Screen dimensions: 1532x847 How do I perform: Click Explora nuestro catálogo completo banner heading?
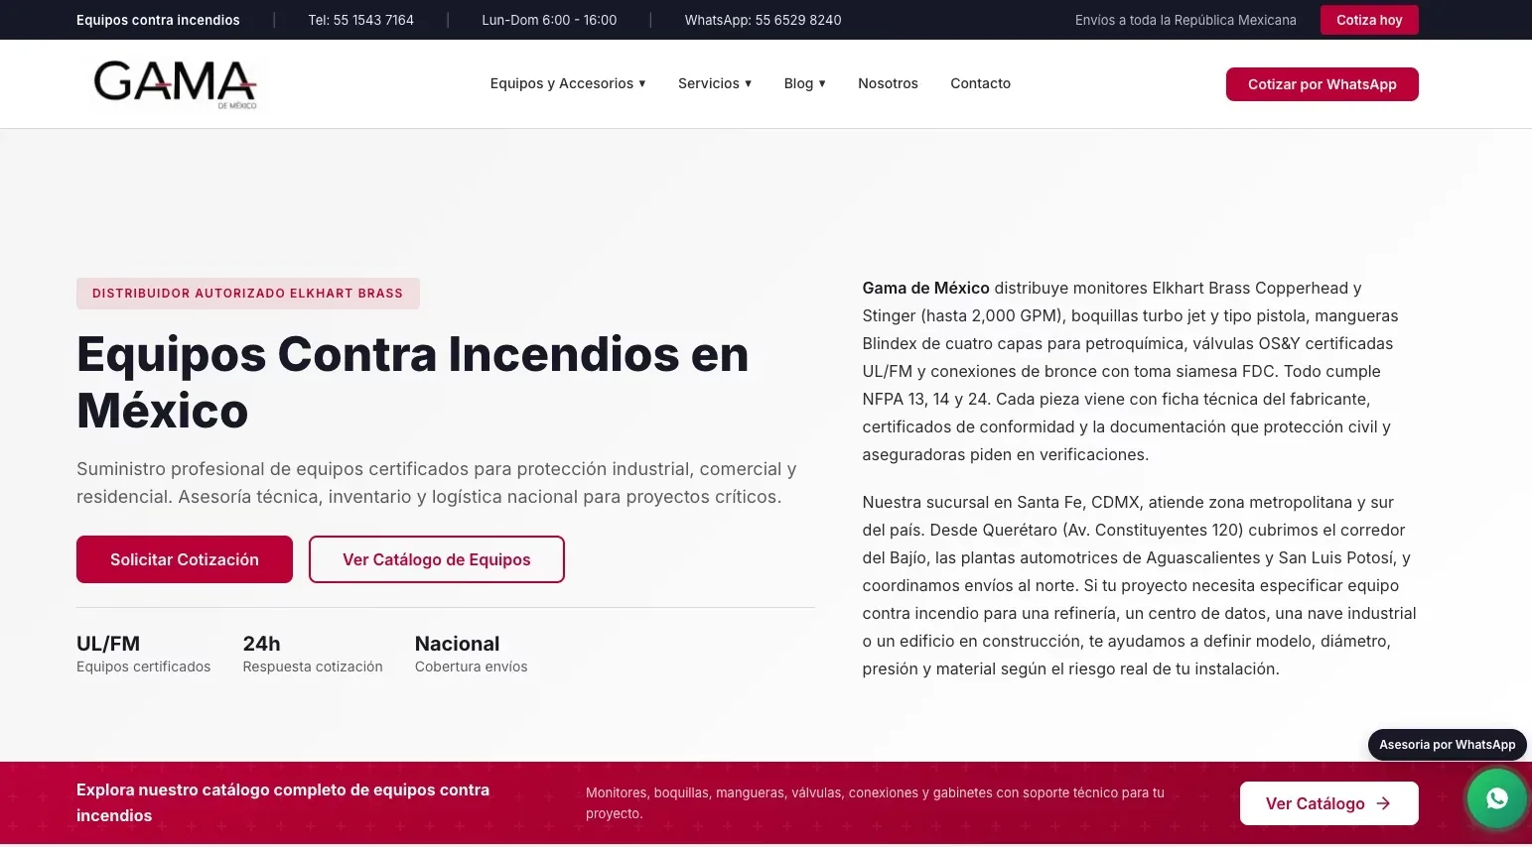283,802
